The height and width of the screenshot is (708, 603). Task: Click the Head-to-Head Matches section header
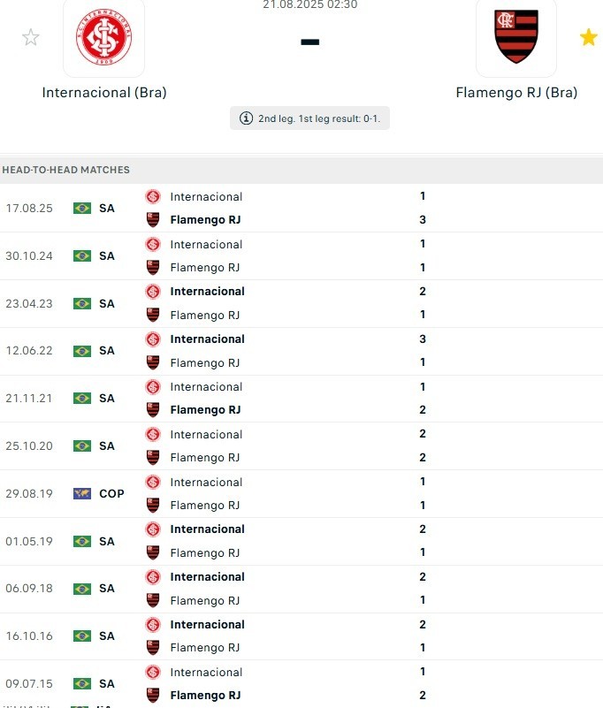[x=66, y=170]
